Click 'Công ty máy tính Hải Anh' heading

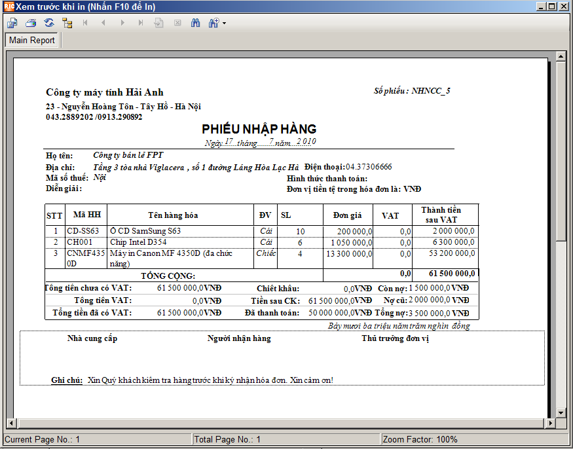[105, 92]
